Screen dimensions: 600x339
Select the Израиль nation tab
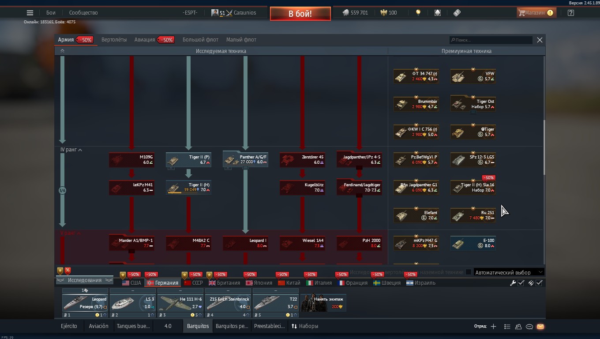tap(421, 283)
